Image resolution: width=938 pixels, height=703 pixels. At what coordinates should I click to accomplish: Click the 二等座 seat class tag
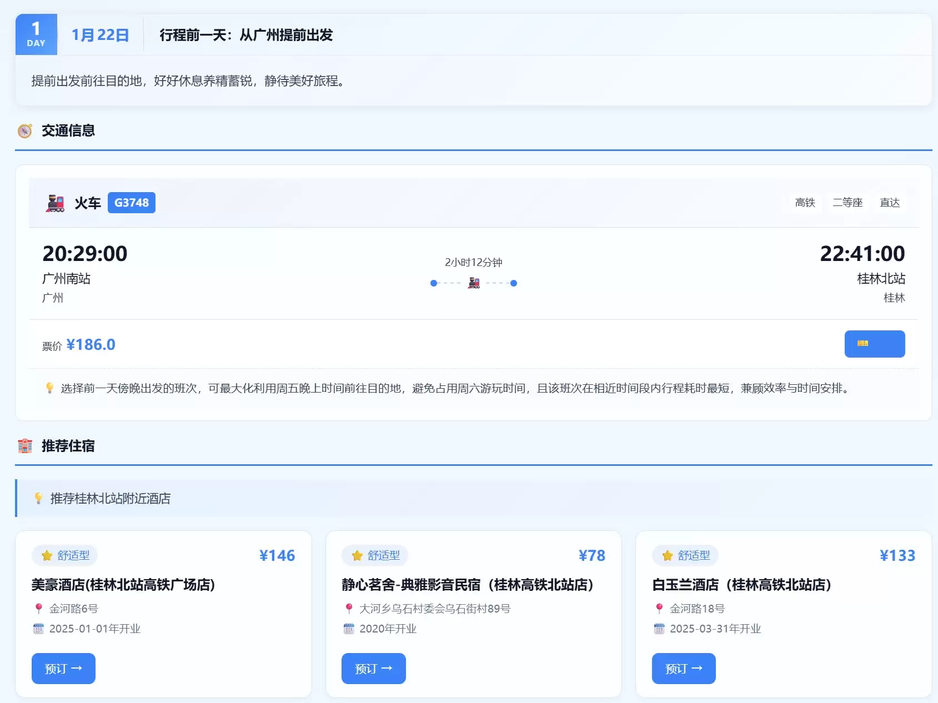pos(847,203)
